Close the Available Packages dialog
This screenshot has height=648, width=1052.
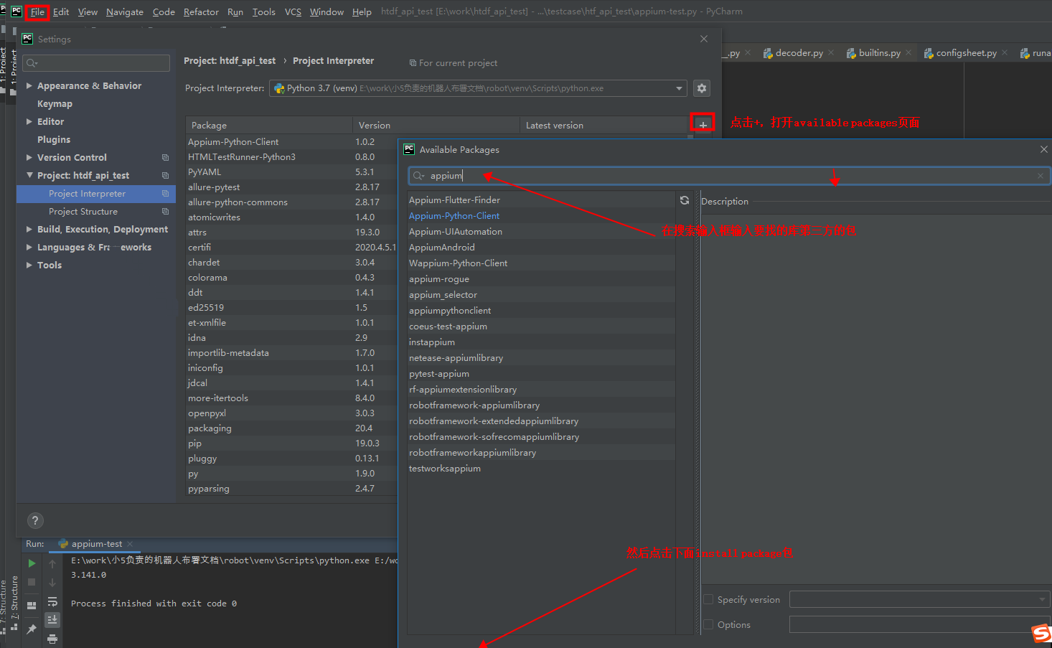pyautogui.click(x=1044, y=149)
